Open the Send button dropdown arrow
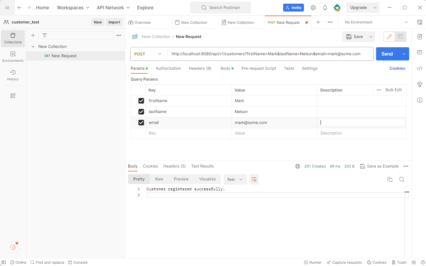The width and height of the screenshot is (426, 266). click(x=404, y=54)
